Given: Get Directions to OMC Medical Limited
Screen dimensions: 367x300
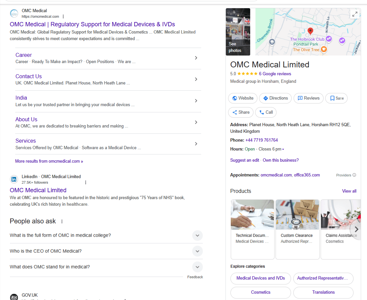Looking at the screenshot, I should coord(275,98).
